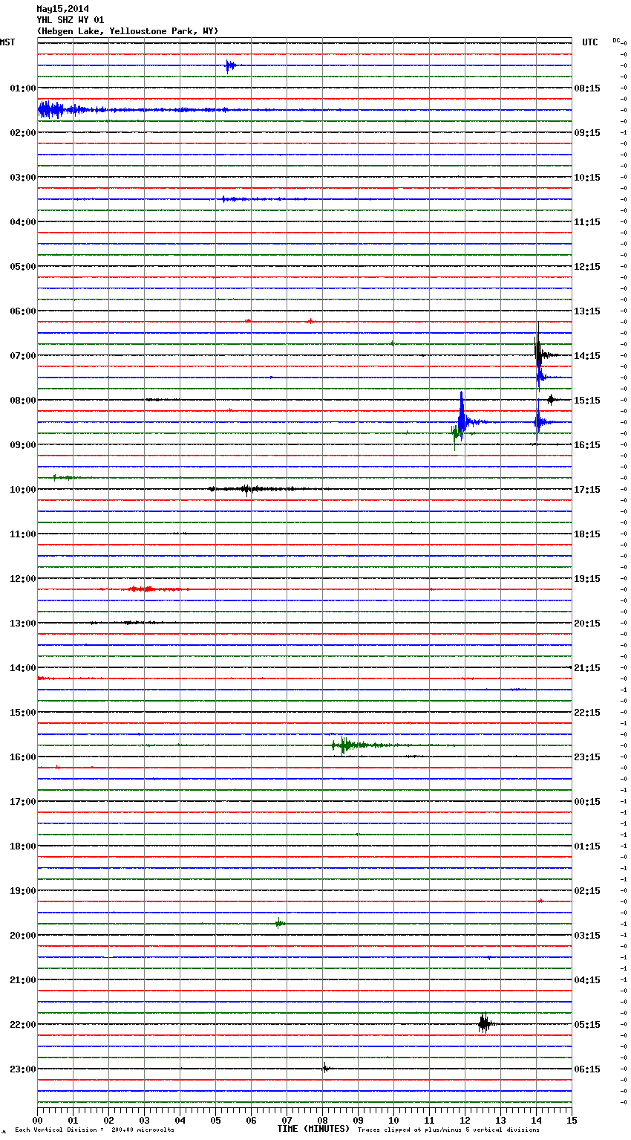Select the 02:00 MST hour label

click(x=23, y=133)
